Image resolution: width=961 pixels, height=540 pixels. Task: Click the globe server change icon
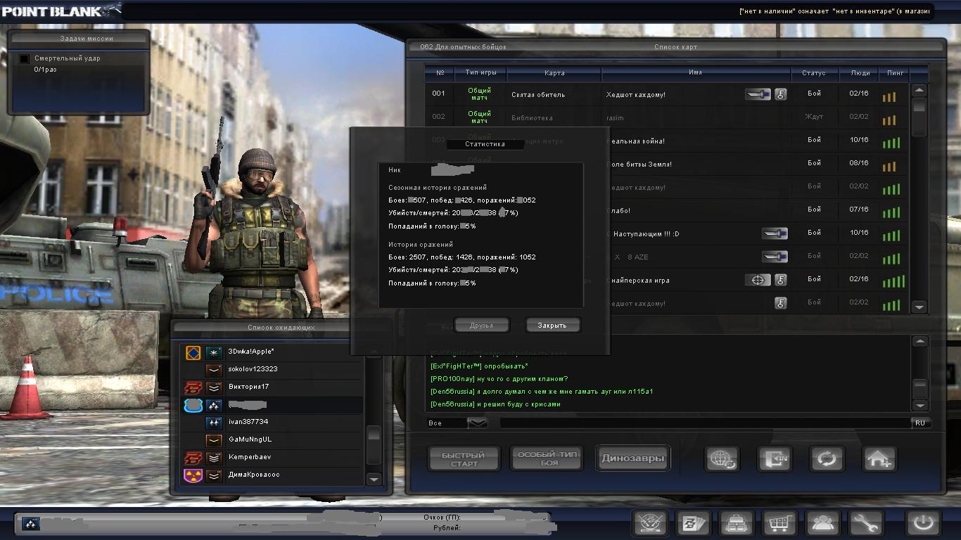pos(722,459)
